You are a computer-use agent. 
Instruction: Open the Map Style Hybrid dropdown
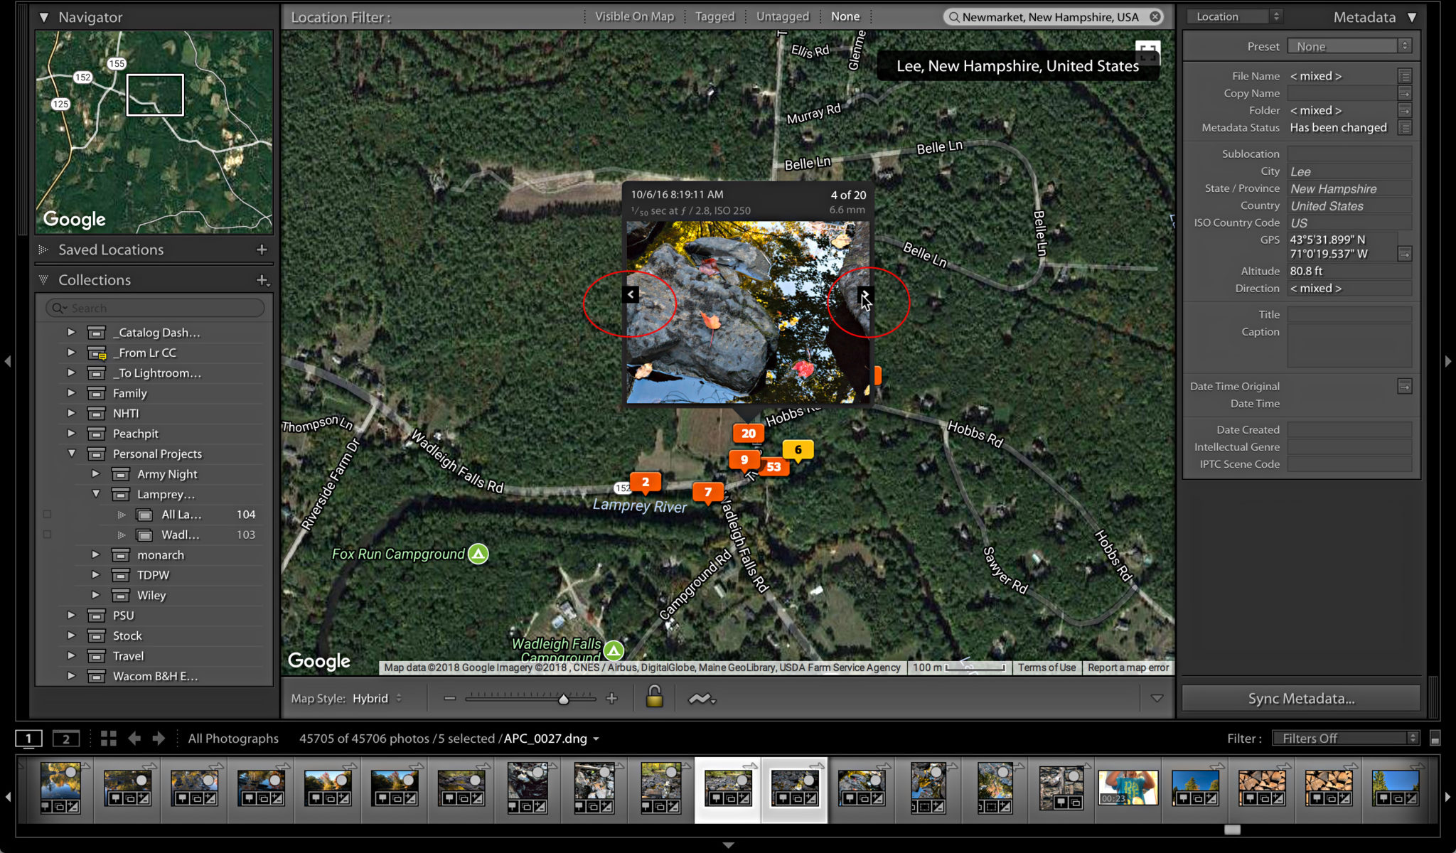pos(377,697)
